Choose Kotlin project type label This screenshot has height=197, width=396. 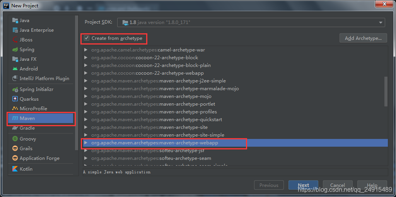26,169
